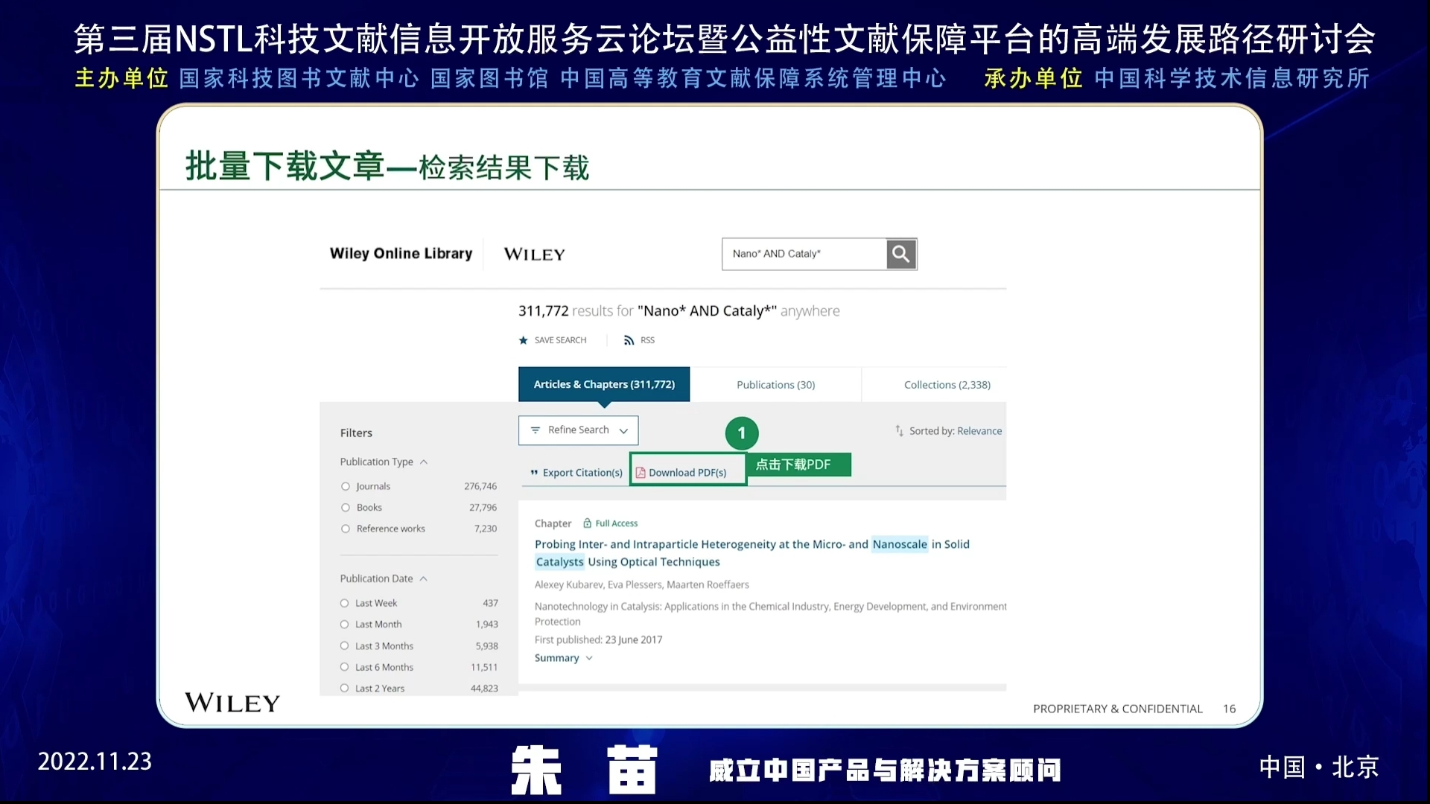Click the Wiley Online Library logo

401,254
